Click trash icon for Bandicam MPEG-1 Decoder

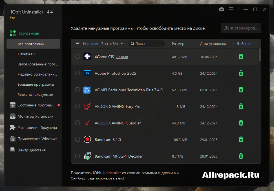pos(241,156)
